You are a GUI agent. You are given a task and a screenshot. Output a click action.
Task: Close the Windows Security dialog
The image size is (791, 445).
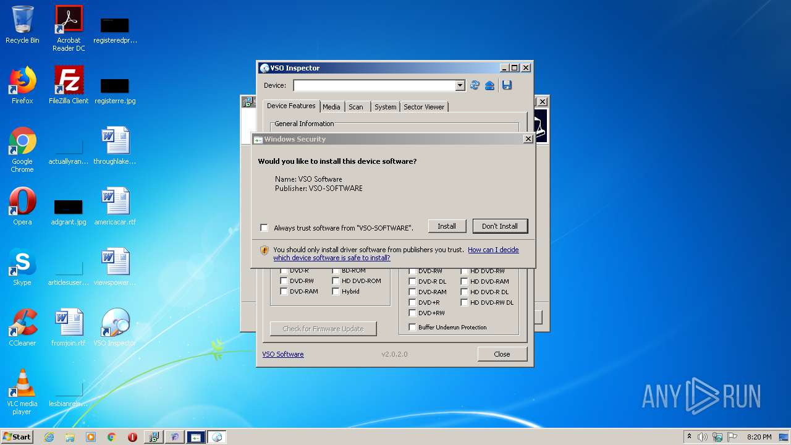point(528,139)
